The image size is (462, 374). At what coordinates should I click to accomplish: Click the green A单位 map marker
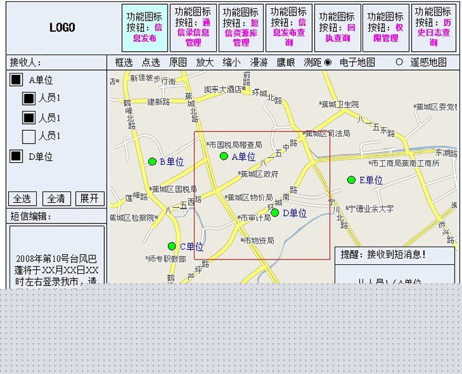pos(224,157)
